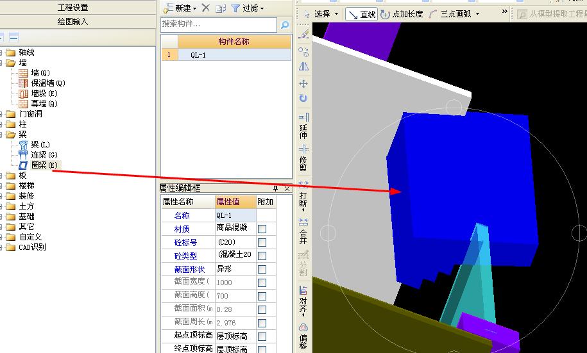Click the mirror tool icon
Screen dimensions: 587x353
pos(303,67)
